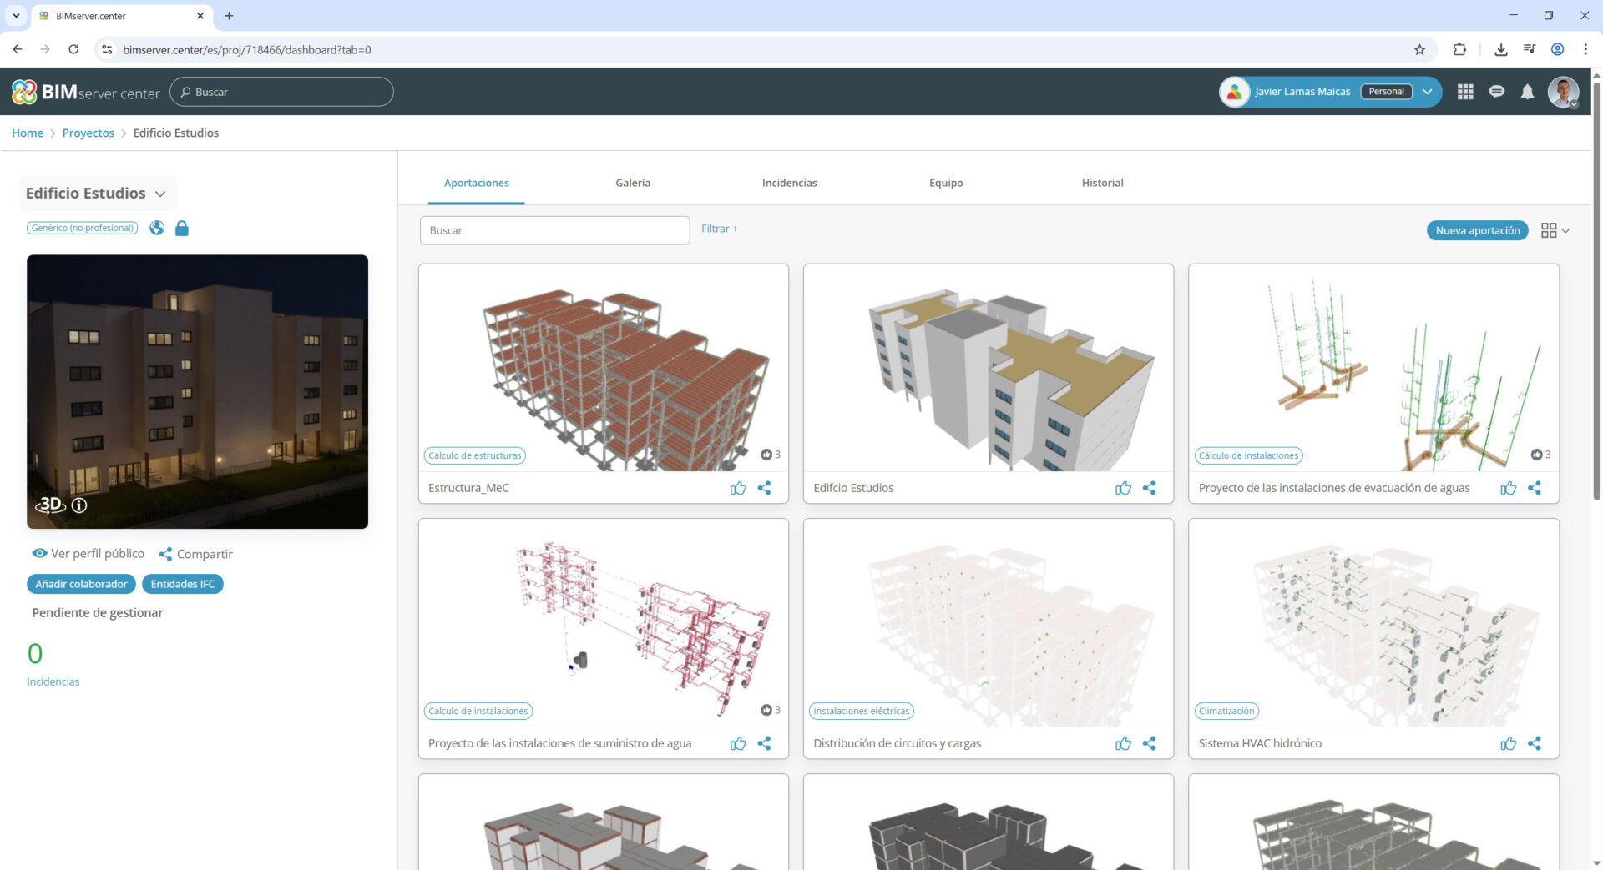Open the grid view layout dropdown

[x=1555, y=230]
